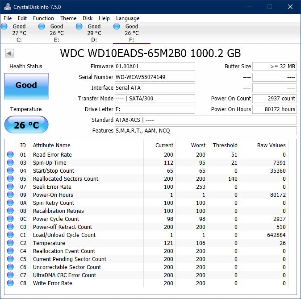Click the Worst column header
Image resolution: width=301 pixels, height=299 pixels.
(192, 145)
